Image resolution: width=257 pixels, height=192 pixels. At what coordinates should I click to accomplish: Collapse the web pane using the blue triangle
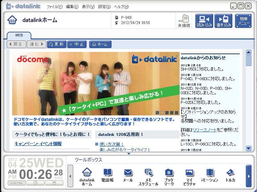pos(129,154)
